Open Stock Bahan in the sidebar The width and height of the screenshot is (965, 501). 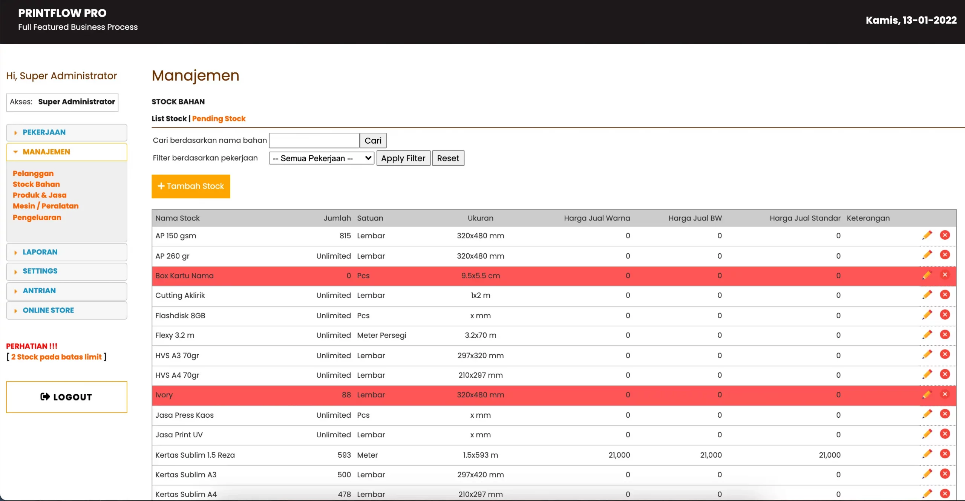point(36,184)
